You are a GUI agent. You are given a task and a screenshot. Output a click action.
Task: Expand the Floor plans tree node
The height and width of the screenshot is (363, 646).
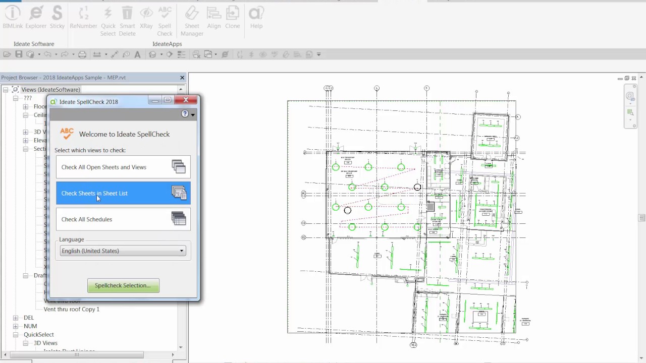pos(26,107)
